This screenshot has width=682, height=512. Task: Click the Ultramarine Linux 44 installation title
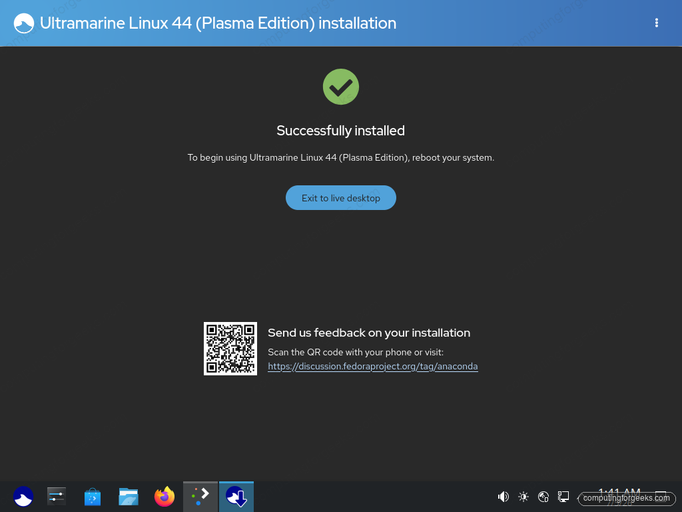click(x=218, y=23)
